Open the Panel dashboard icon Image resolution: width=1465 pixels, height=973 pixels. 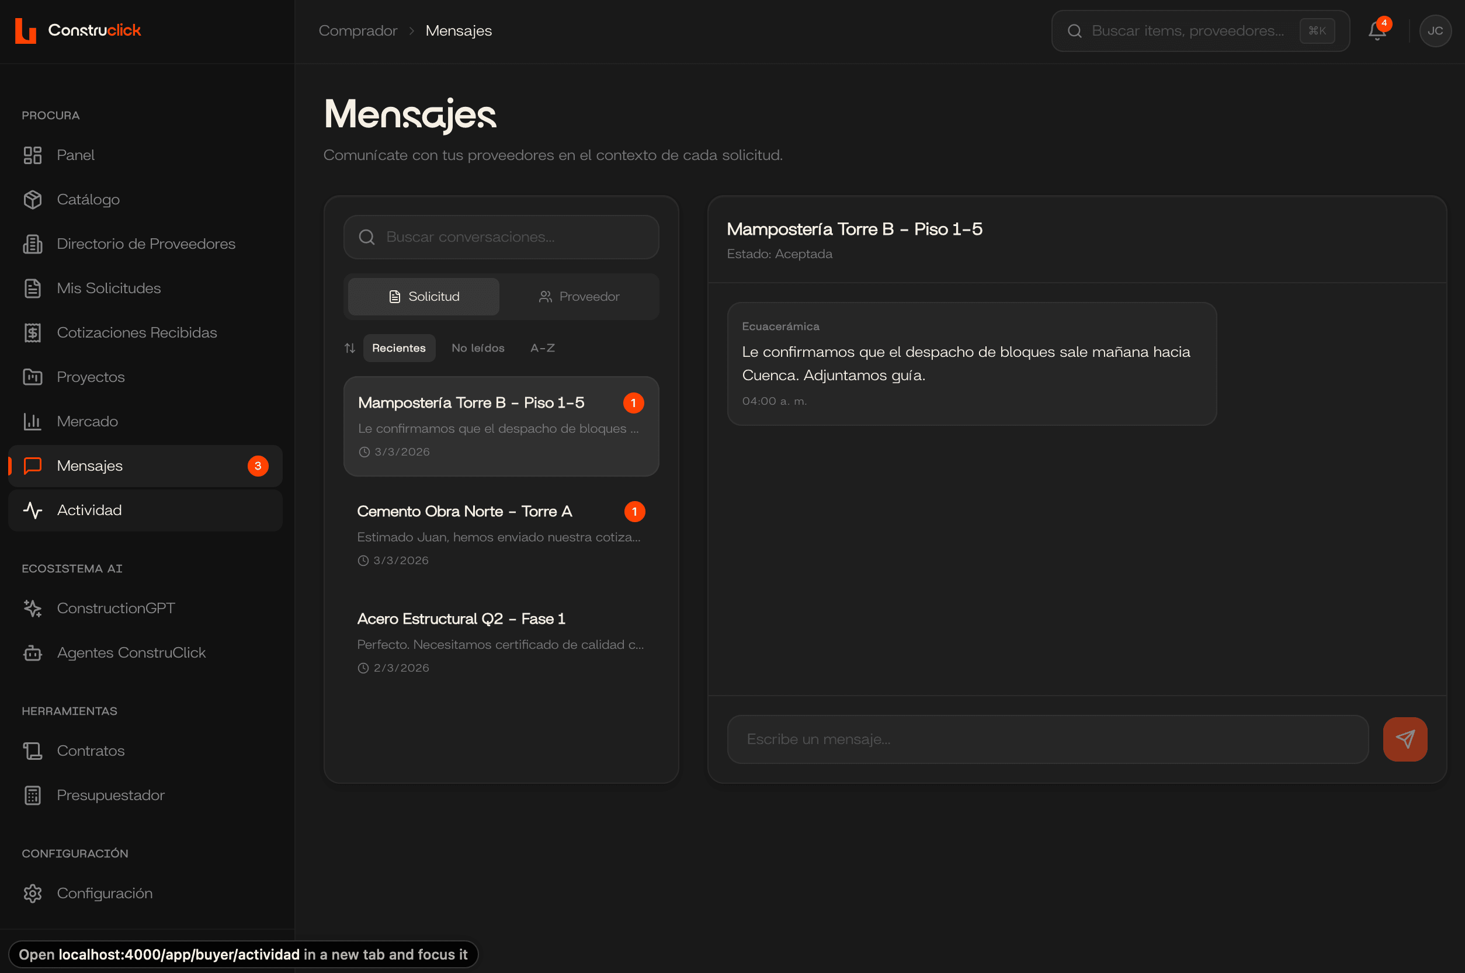pos(32,155)
